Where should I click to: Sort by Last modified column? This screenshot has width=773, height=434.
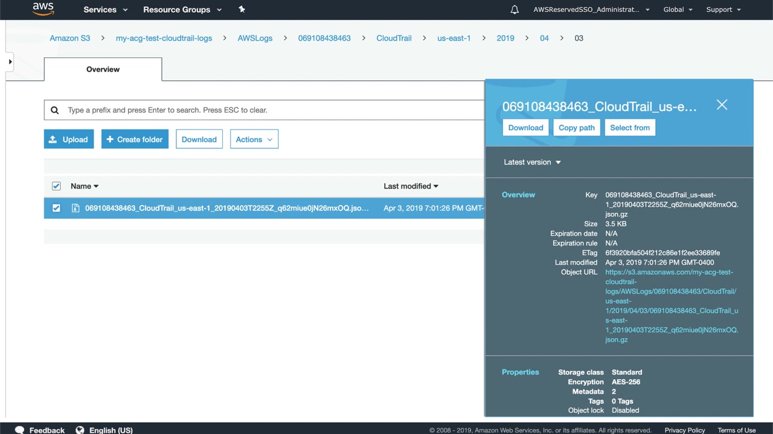[411, 186]
